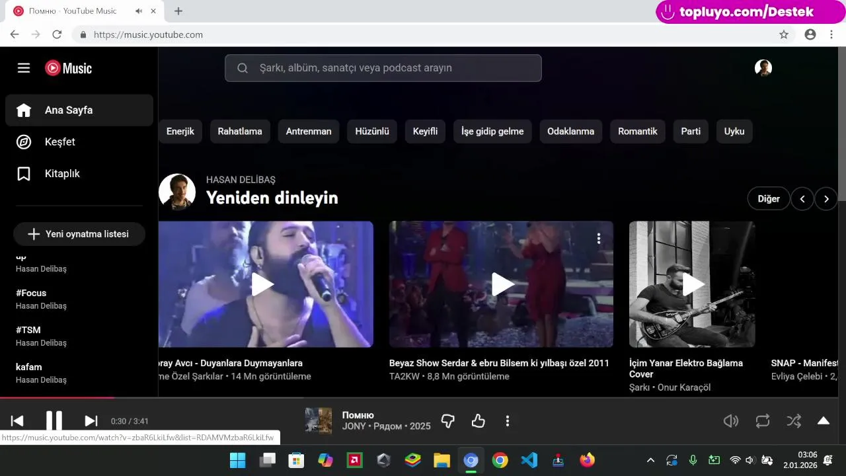Viewport: 846px width, 476px height.
Task: Select the Enerjik mood chip
Action: [x=180, y=132]
